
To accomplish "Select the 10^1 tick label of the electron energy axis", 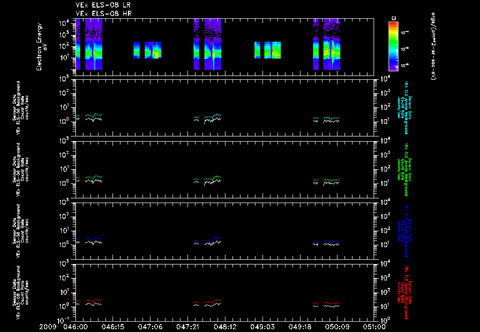I will pos(65,58).
